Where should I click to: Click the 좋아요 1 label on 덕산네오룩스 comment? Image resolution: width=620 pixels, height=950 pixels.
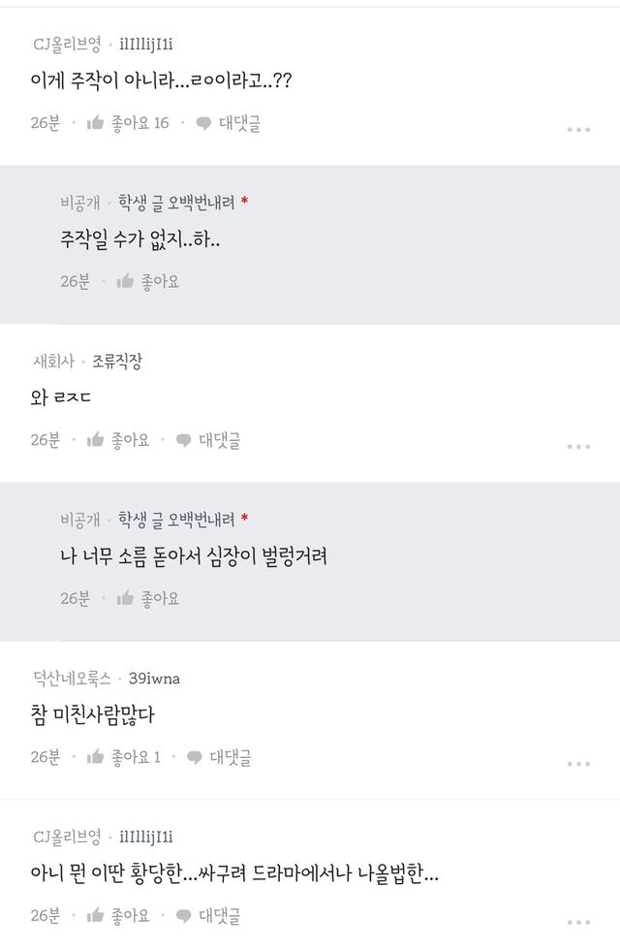click(x=136, y=757)
